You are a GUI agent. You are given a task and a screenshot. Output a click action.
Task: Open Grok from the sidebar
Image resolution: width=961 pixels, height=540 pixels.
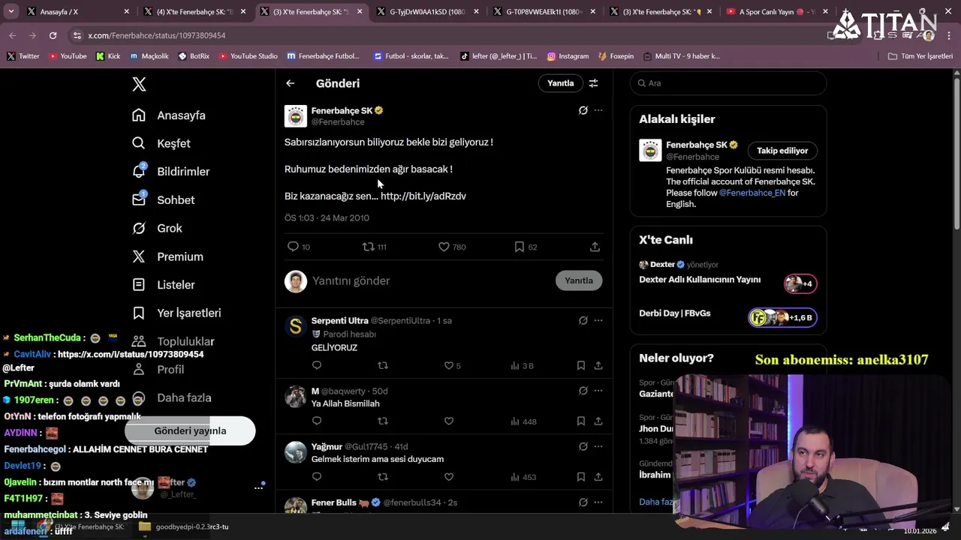(x=157, y=228)
